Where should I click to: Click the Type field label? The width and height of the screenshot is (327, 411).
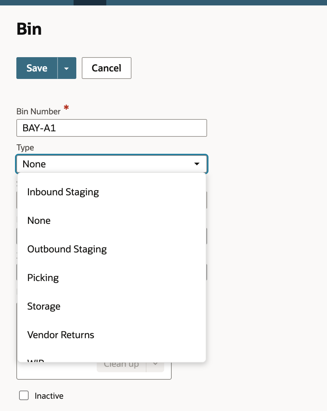(x=25, y=147)
